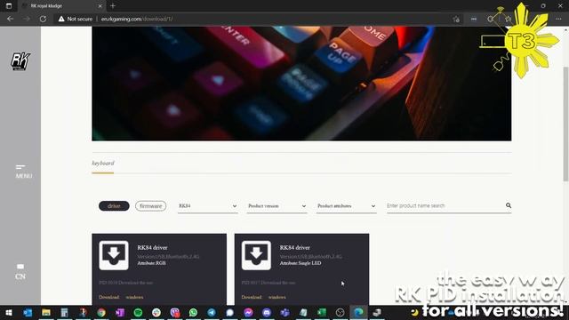This screenshot has width=569, height=320.
Task: Open the Product version dropdown
Action: pyautogui.click(x=276, y=206)
